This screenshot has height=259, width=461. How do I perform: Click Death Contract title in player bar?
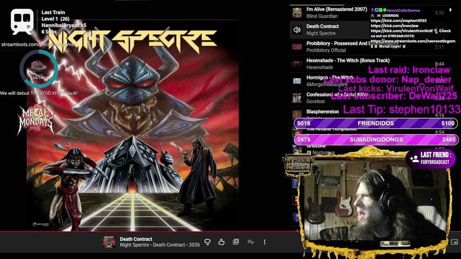tap(136, 239)
